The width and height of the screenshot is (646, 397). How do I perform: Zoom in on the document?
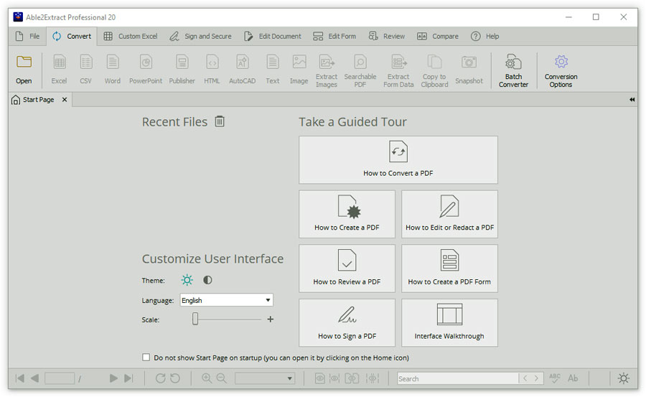pyautogui.click(x=207, y=378)
